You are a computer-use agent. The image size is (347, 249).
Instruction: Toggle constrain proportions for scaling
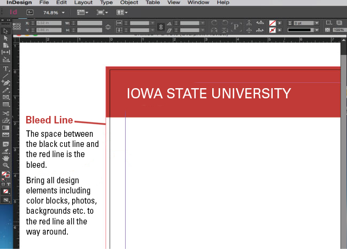coord(161,27)
